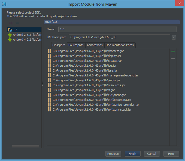Click the jar icon next to plugin.jar

coord(49,80)
